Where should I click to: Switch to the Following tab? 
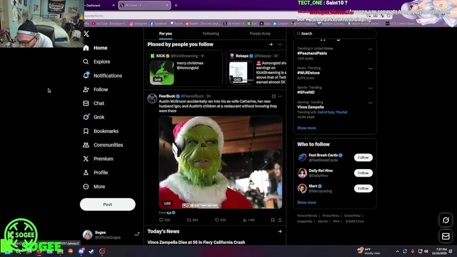pyautogui.click(x=211, y=34)
